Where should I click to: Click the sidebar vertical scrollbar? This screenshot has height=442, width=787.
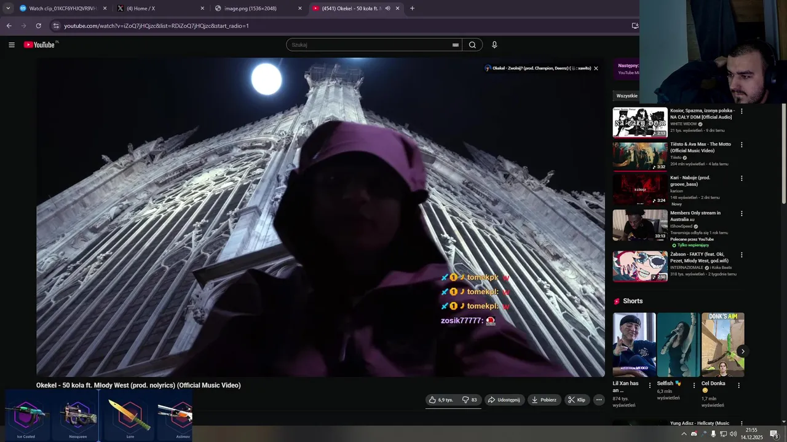click(784, 153)
